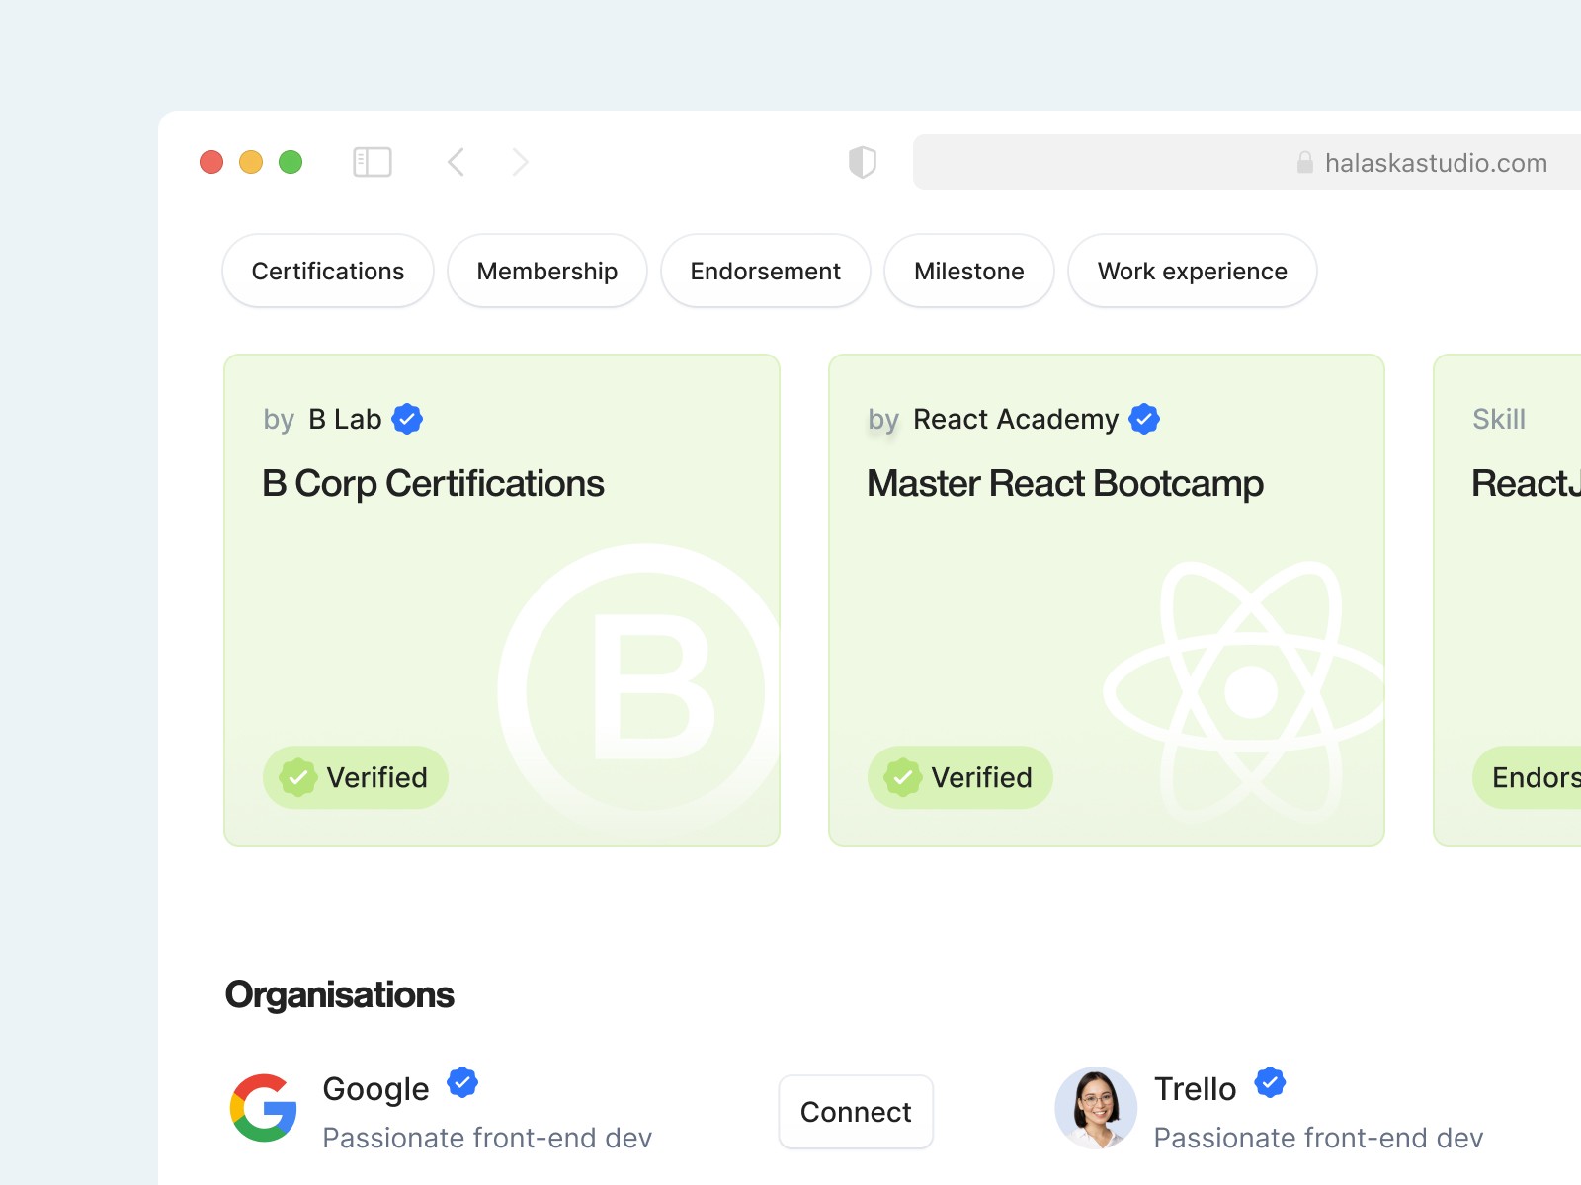Screen dimensions: 1581x1185
Task: Click the yellow minimize window button
Action: pyautogui.click(x=251, y=162)
